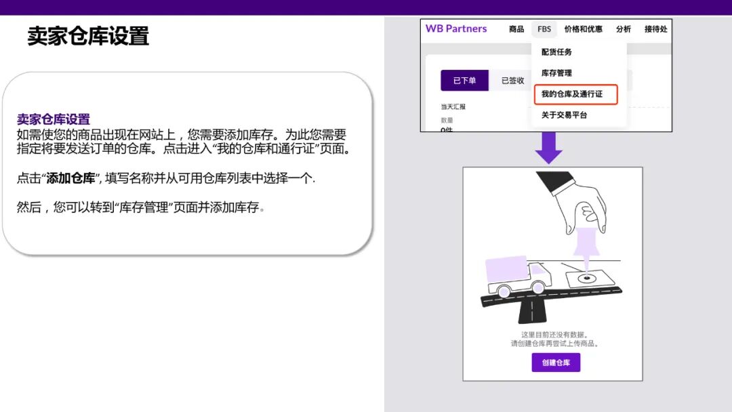The width and height of the screenshot is (732, 412).
Task: Click the purple downward arrow icon
Action: [x=548, y=146]
